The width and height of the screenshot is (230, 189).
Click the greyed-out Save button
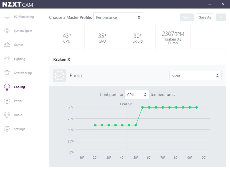tap(186, 17)
